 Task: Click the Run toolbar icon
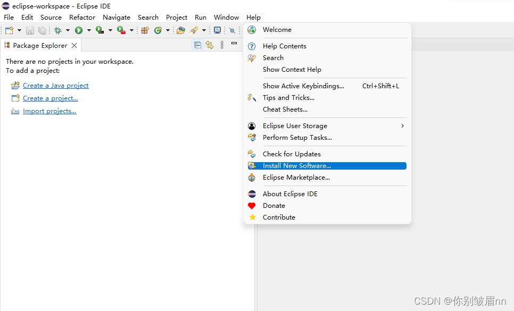(x=78, y=30)
